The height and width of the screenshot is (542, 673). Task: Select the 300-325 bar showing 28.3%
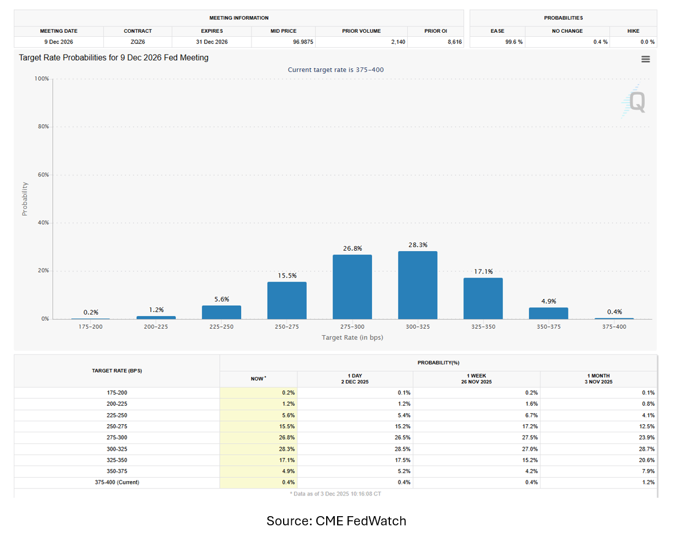(417, 285)
